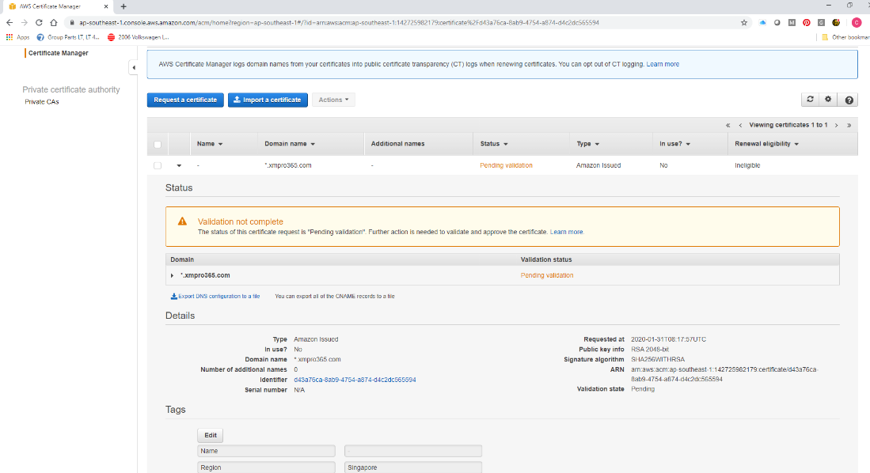Screen dimensions: 870x473
Task: Bookmark this page with the star icon
Action: click(744, 23)
